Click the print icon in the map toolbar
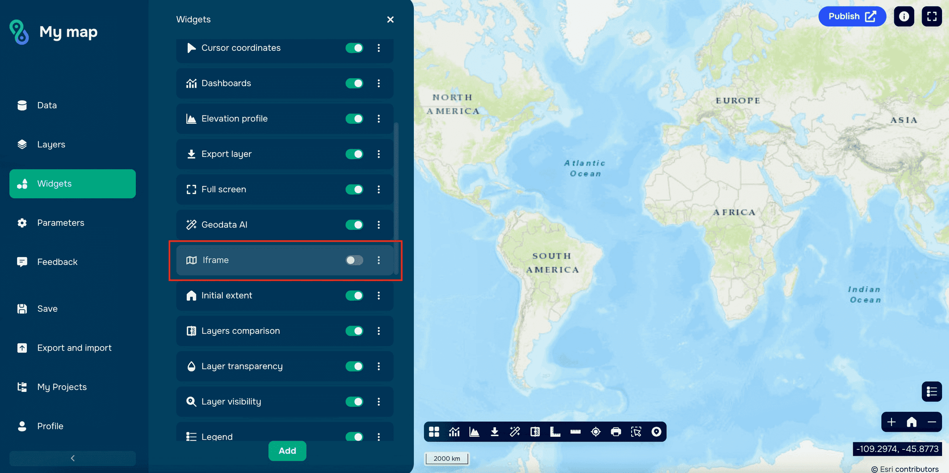This screenshot has width=949, height=473. [x=616, y=431]
